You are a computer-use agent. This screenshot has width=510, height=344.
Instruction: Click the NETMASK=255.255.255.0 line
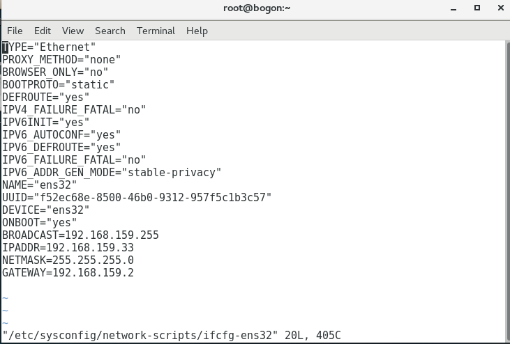(x=68, y=260)
